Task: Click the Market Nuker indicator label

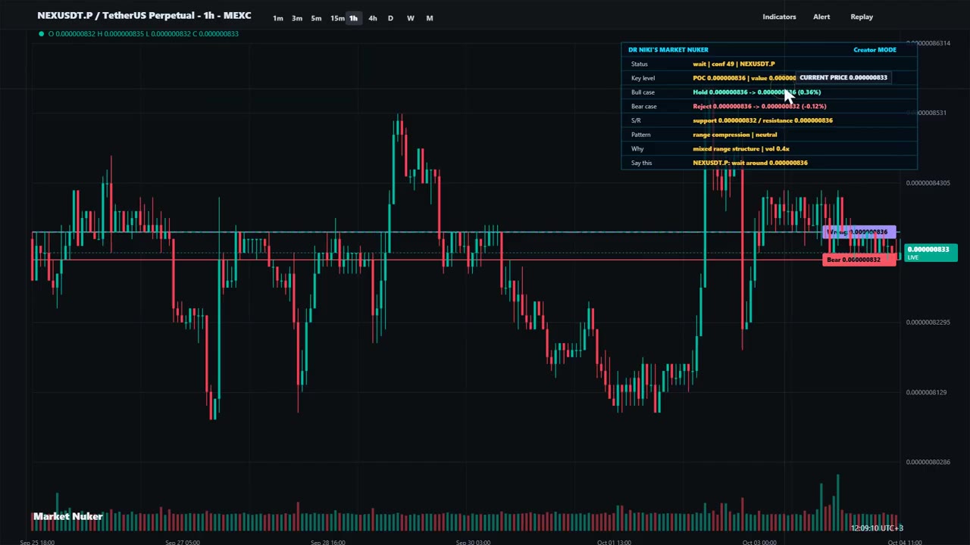Action: click(67, 516)
